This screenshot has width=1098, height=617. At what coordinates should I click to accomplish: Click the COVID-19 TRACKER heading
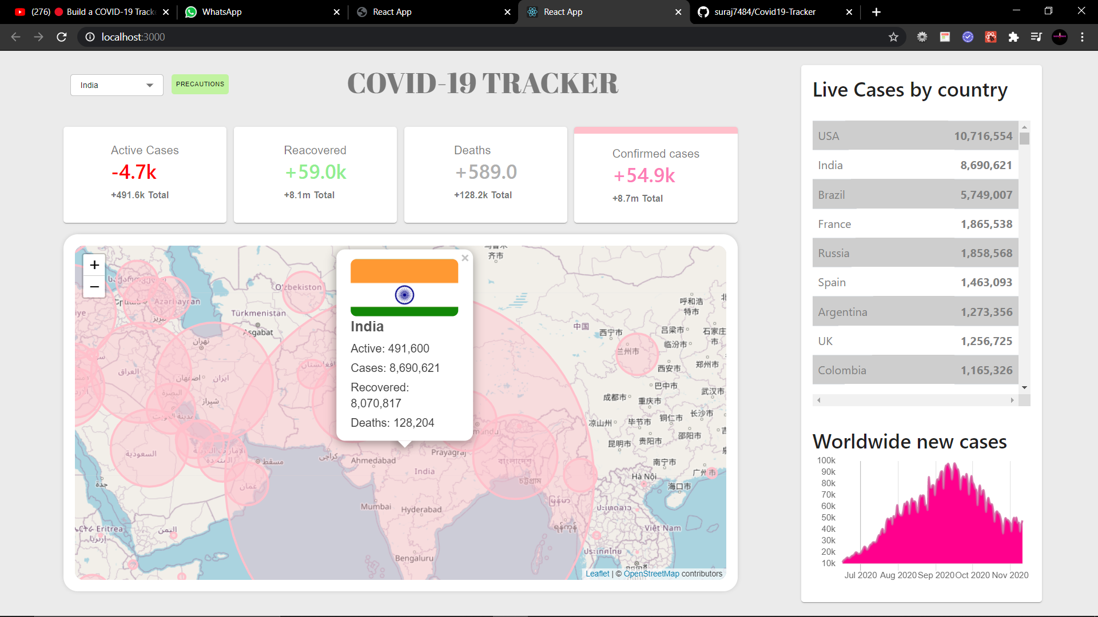[483, 83]
